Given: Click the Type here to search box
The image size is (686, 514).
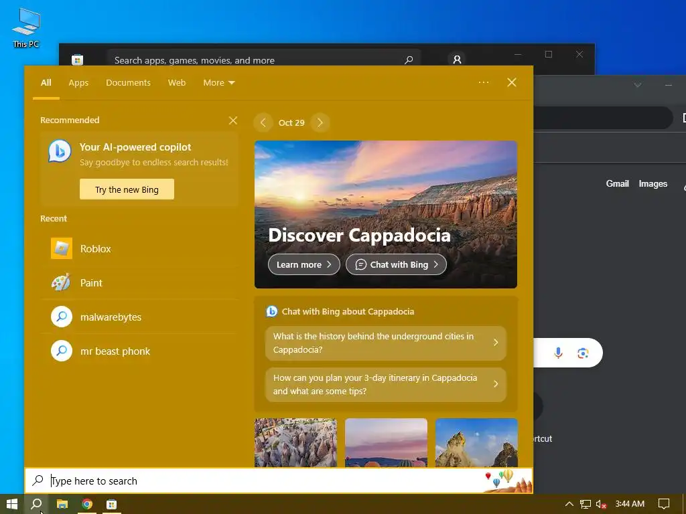Looking at the screenshot, I should click(279, 481).
